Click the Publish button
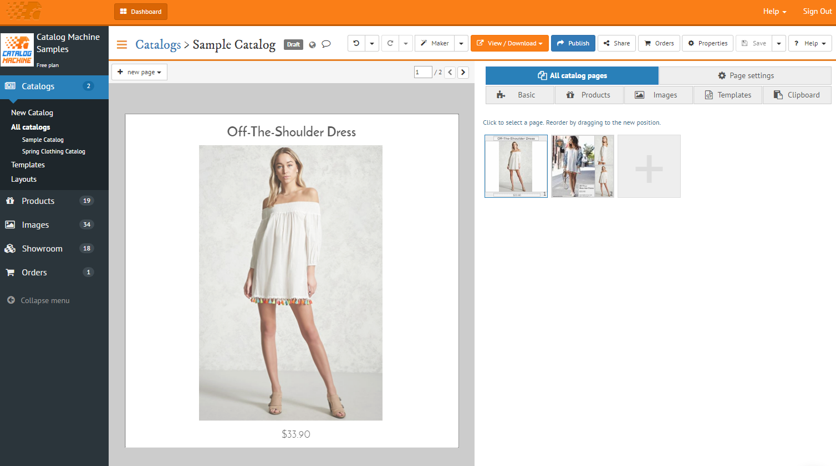836x466 pixels. click(x=573, y=43)
